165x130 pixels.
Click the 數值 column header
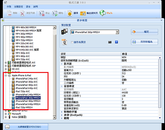pyautogui.click(x=141, y=54)
